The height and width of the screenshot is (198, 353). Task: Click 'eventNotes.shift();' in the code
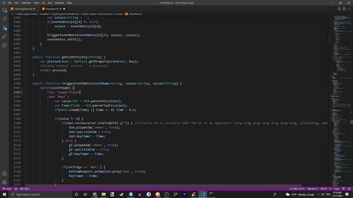[65, 40]
